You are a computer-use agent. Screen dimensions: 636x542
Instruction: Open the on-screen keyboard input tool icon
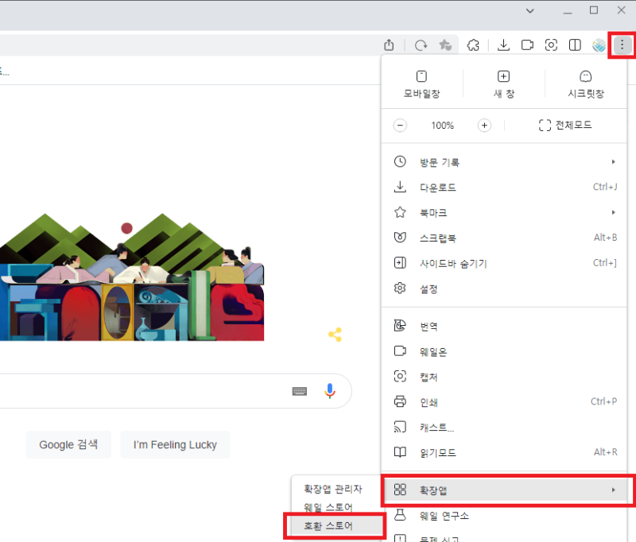[300, 391]
